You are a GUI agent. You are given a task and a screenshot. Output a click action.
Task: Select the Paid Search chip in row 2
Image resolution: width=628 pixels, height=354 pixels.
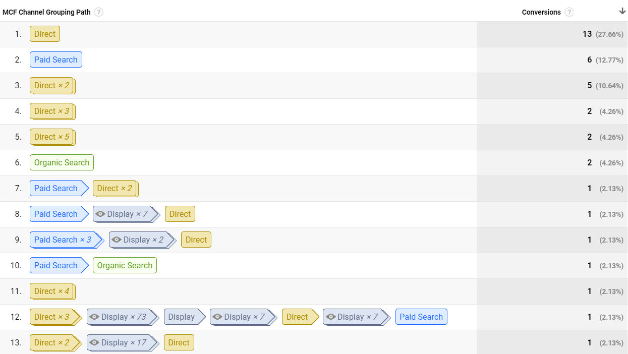pos(55,60)
